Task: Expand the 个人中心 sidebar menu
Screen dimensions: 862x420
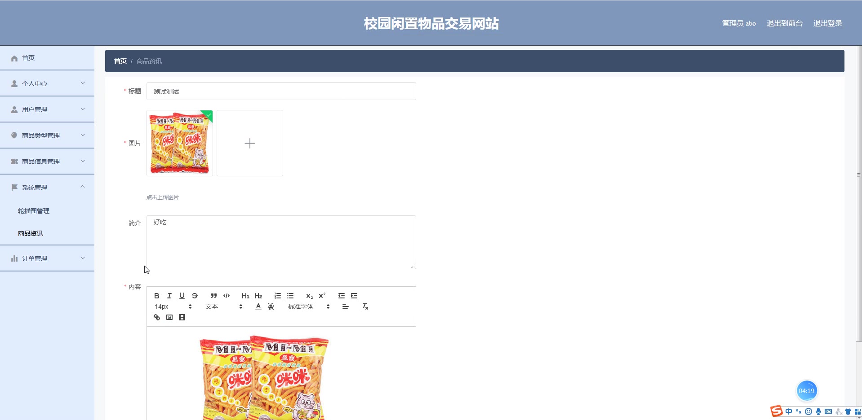Action: [x=47, y=83]
